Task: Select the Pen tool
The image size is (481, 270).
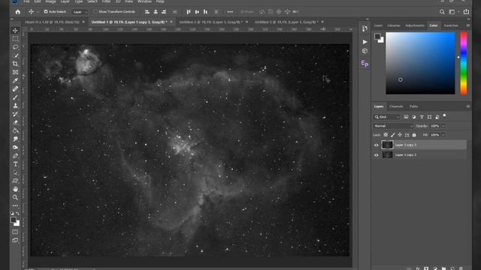Action: (15, 156)
